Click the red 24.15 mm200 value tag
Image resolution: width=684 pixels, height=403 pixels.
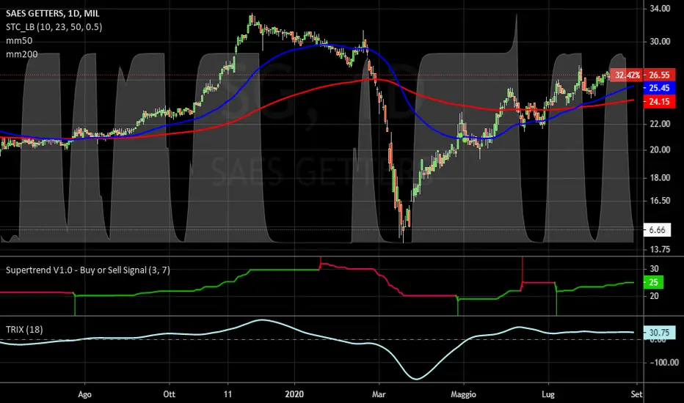659,102
